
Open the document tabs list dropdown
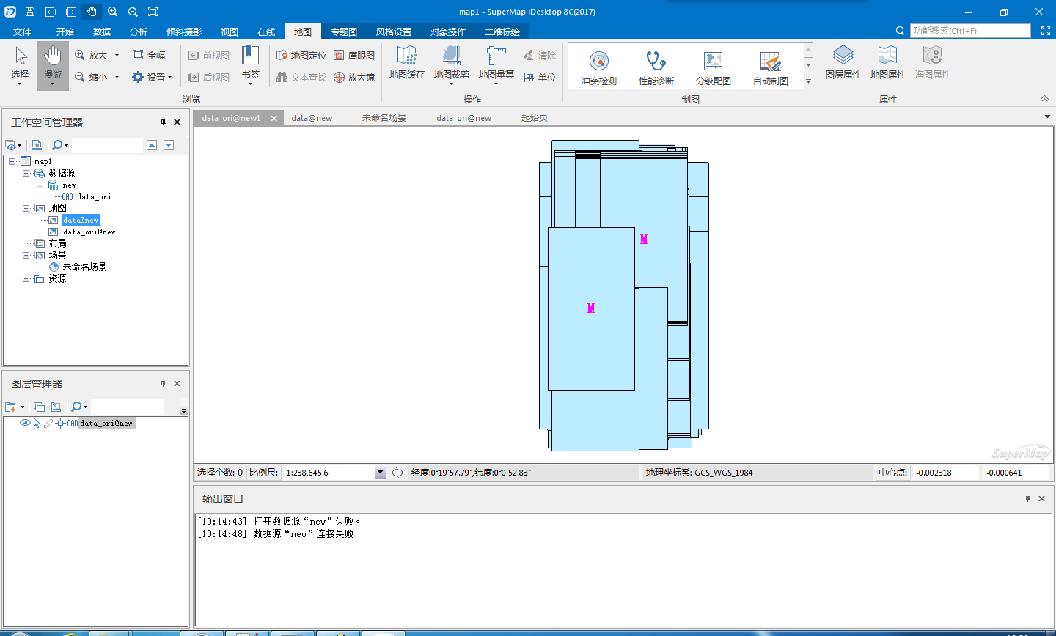(x=1047, y=117)
